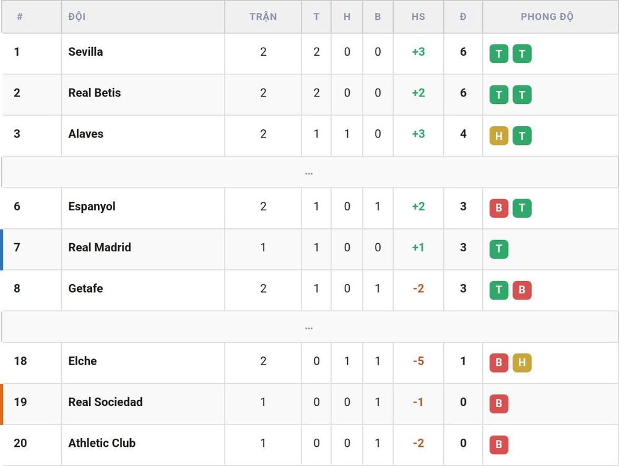Open the Real Madrid team link

click(100, 248)
